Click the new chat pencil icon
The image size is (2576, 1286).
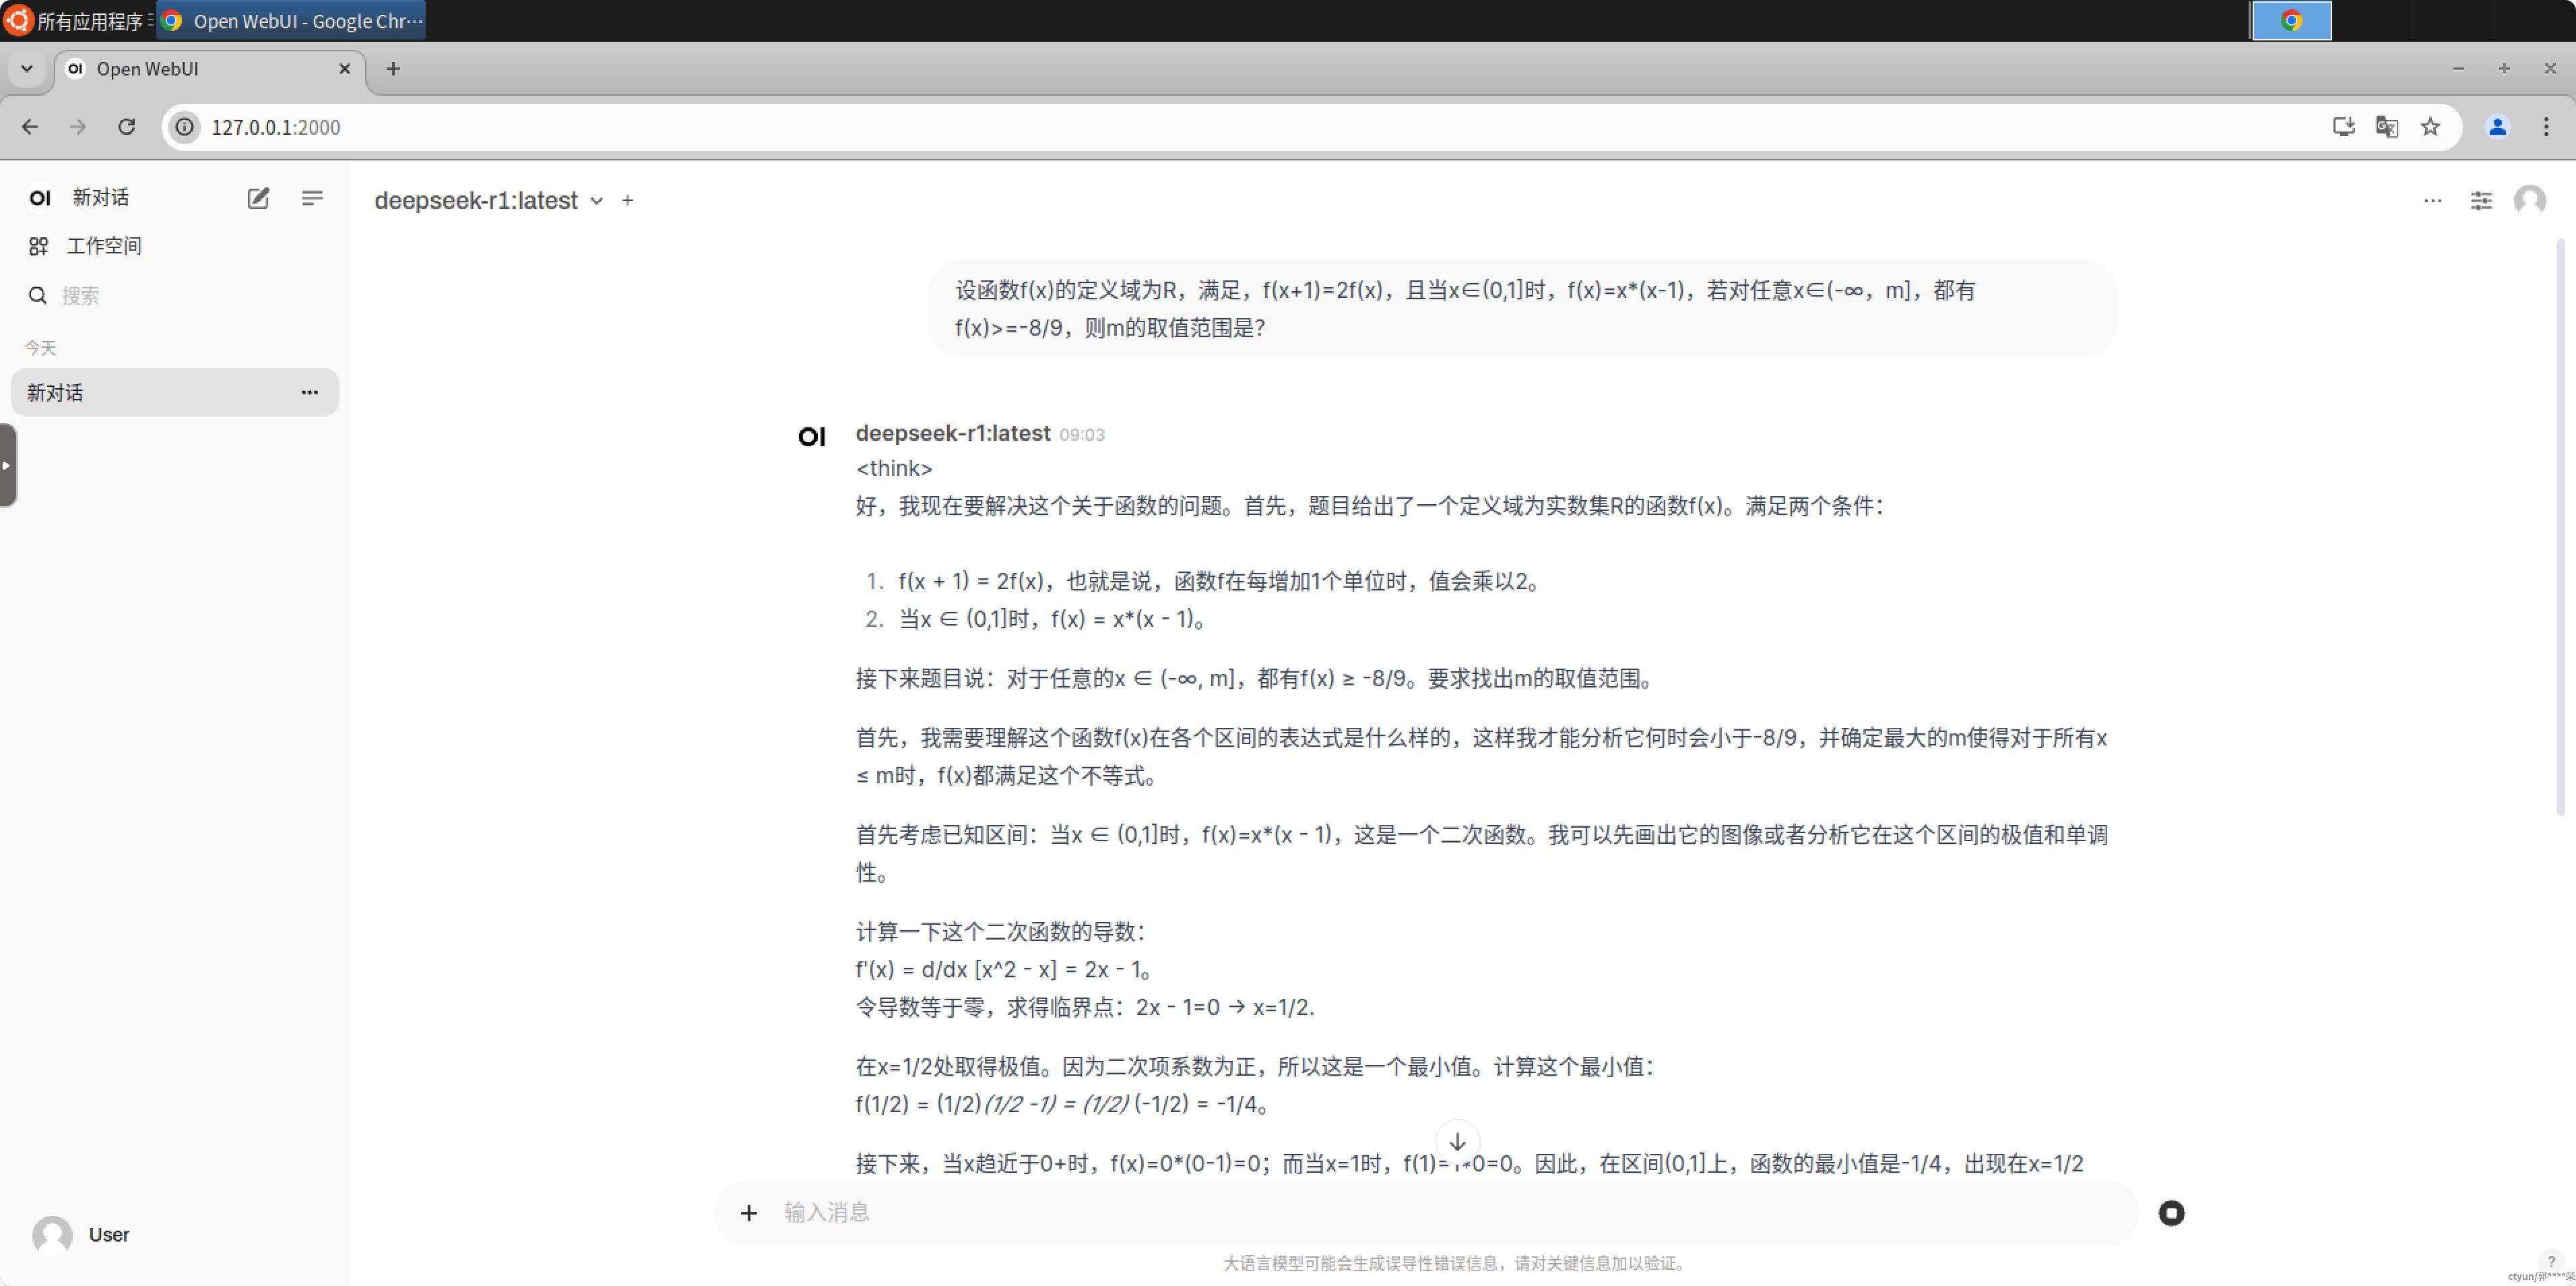coord(258,198)
